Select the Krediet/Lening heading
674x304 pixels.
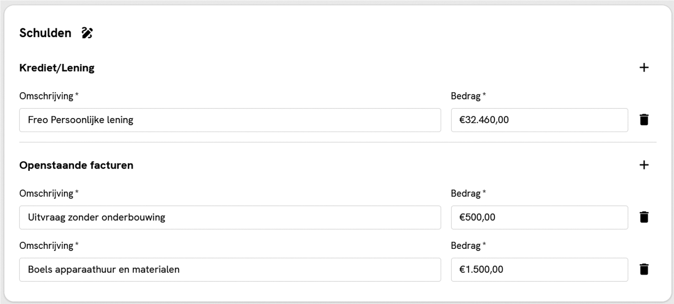[x=57, y=68]
